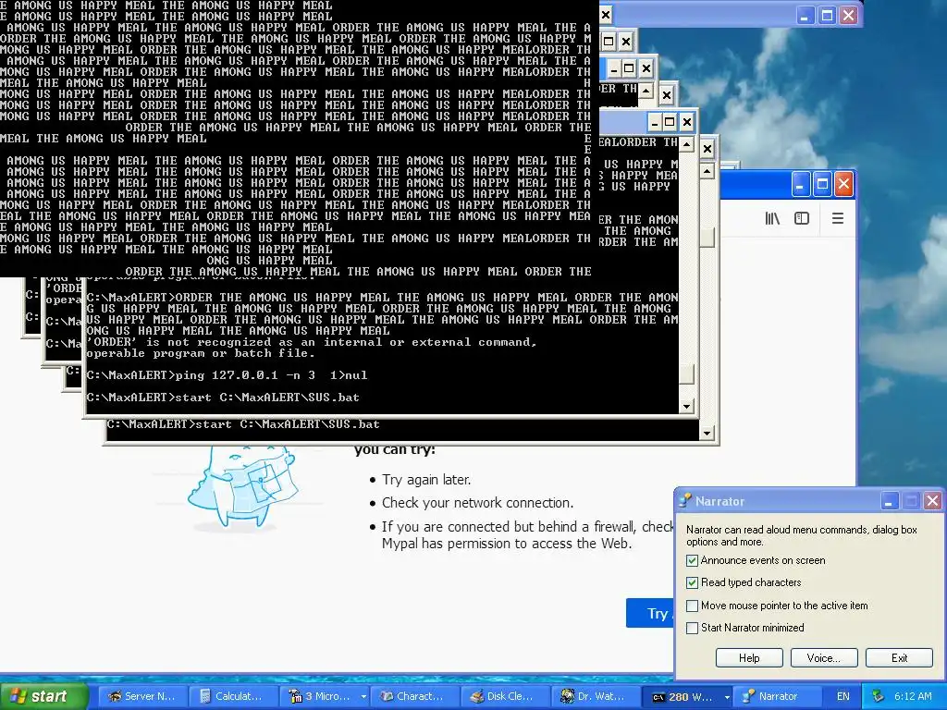Click the Help button in Narrator

coord(749,658)
